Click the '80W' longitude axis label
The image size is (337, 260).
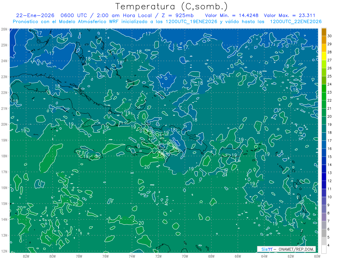coord(53,256)
